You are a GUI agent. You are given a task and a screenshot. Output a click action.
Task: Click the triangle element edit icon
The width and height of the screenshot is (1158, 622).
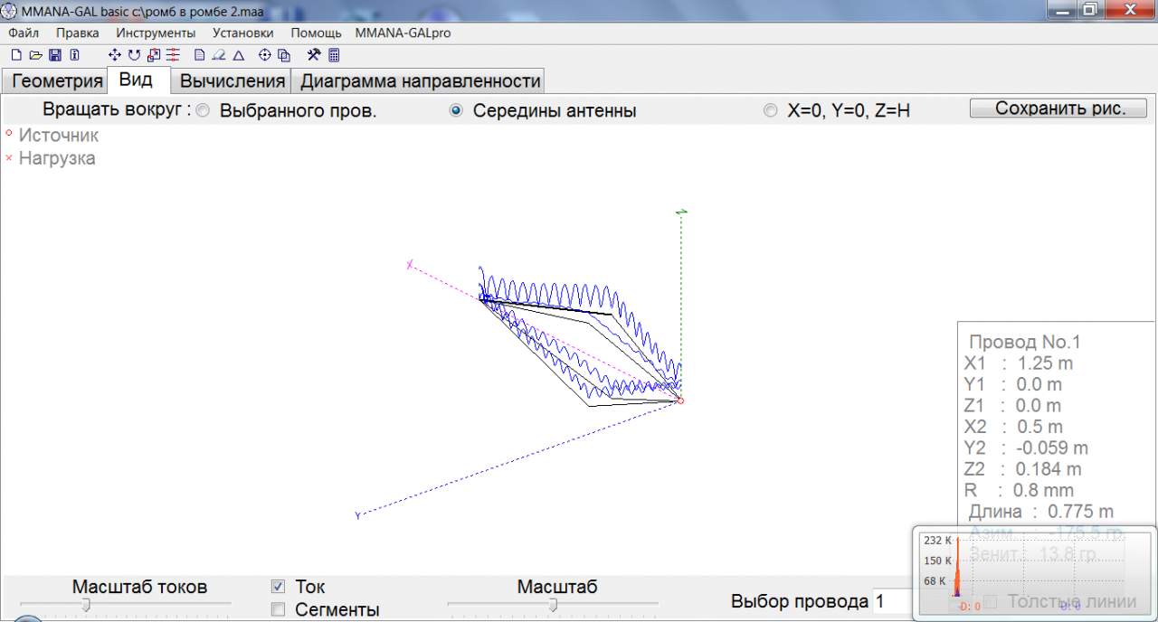pos(239,55)
